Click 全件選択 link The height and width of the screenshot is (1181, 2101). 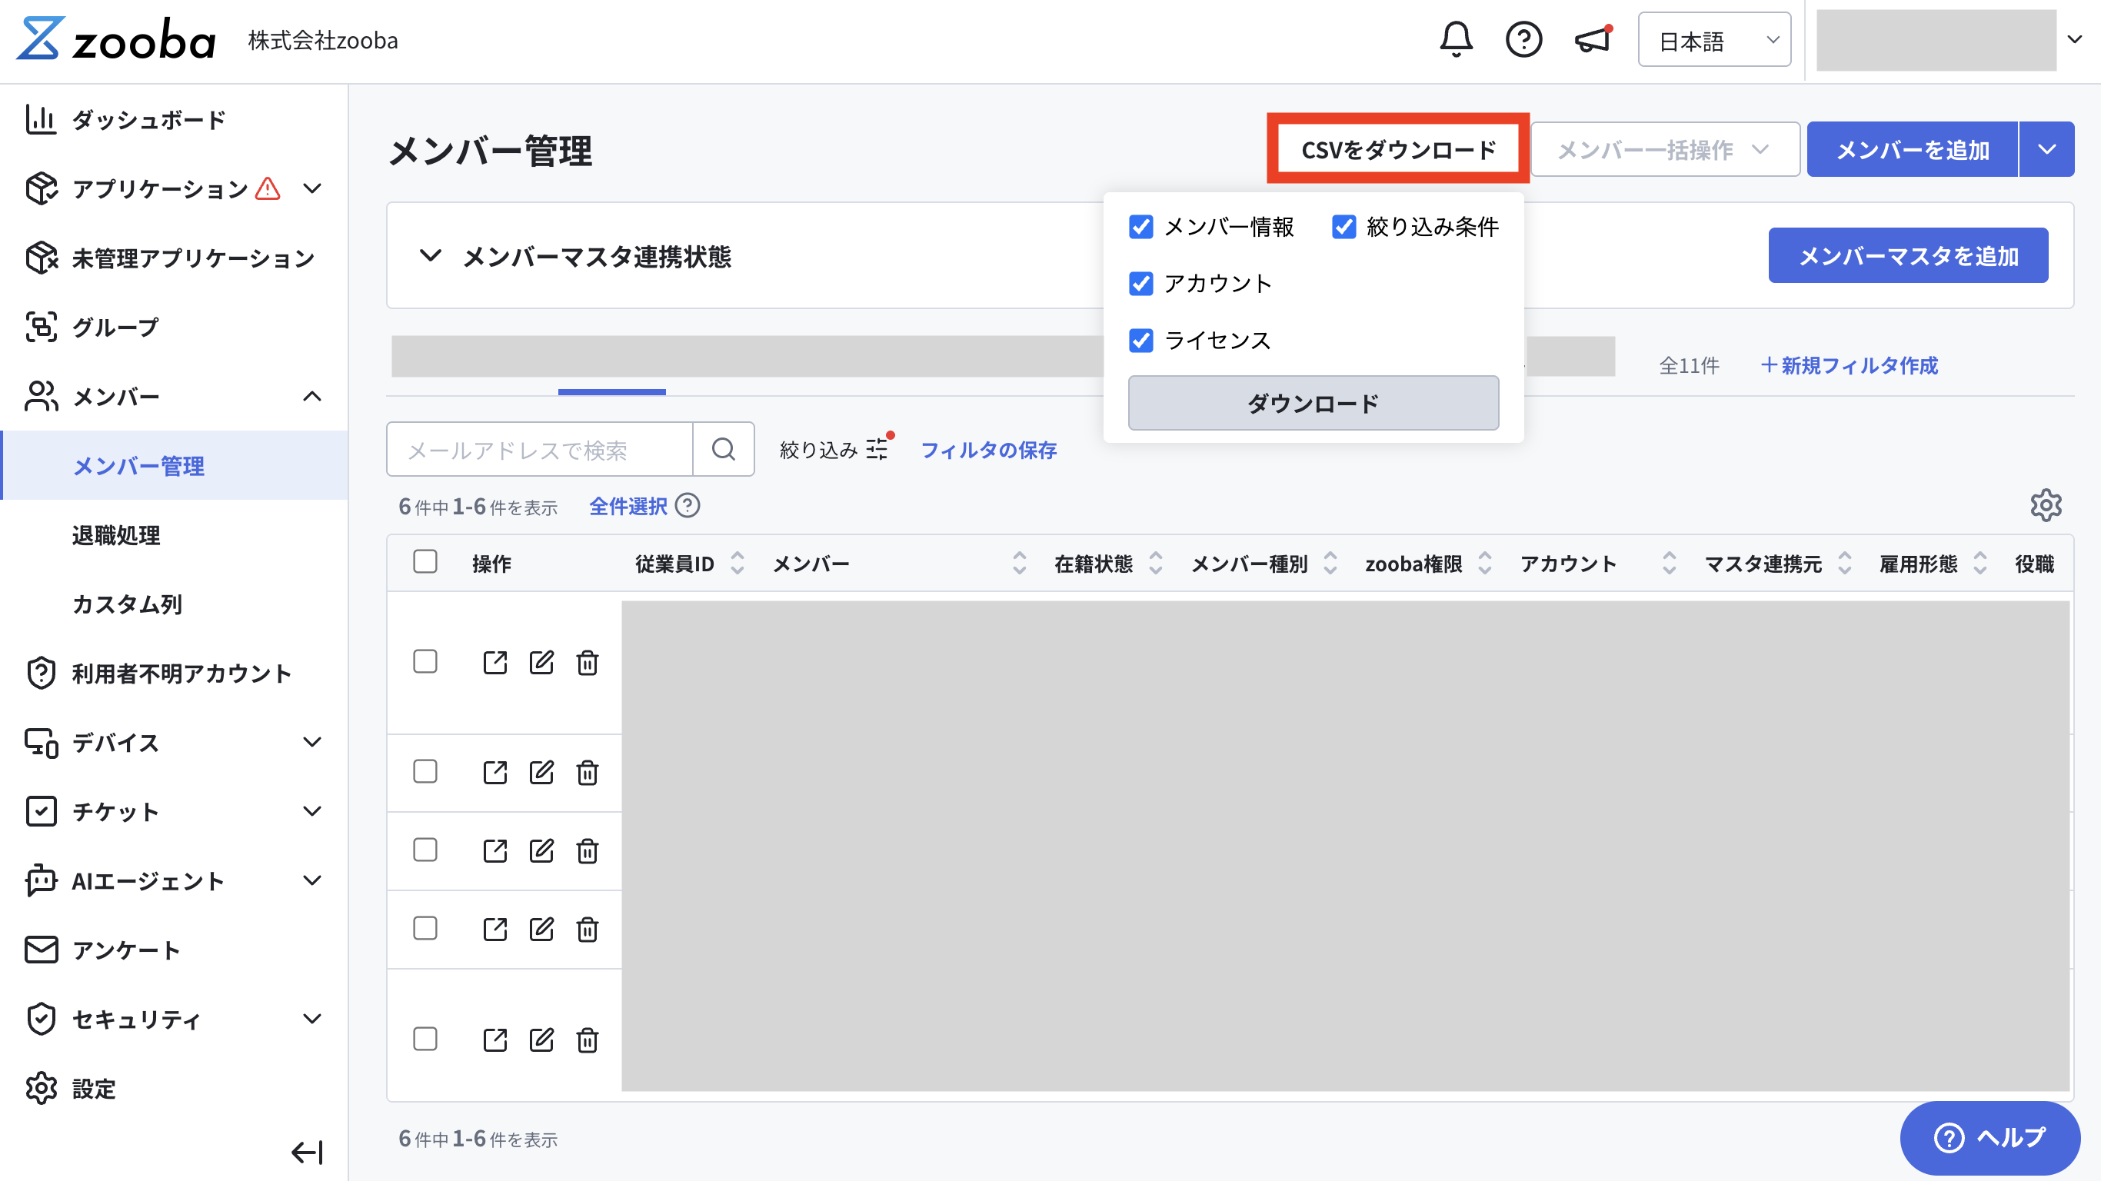click(x=628, y=506)
